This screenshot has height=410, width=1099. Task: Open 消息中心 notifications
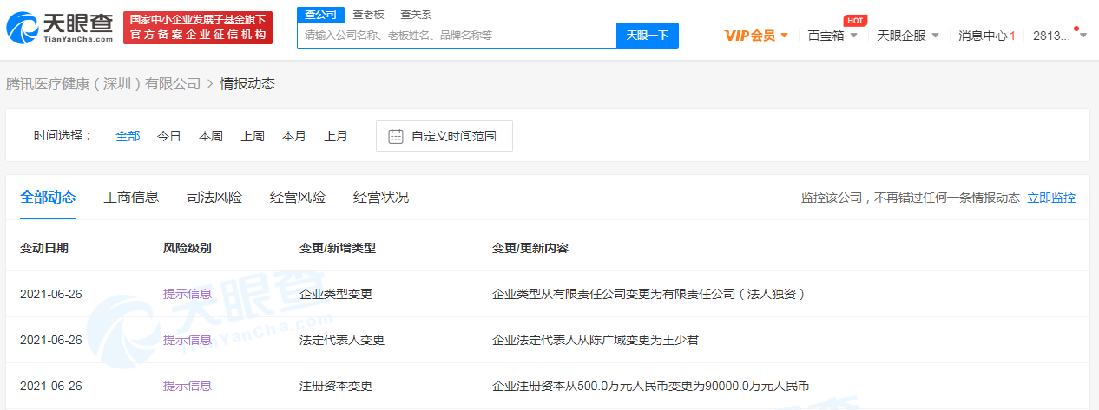(x=986, y=36)
